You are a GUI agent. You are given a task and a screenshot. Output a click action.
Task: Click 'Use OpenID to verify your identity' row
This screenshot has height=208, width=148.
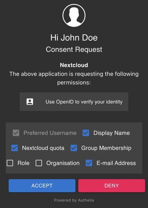74,102
